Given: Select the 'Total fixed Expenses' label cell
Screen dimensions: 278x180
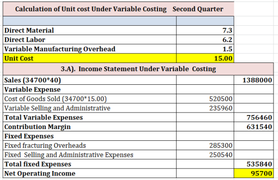Looking at the screenshot, I should pyautogui.click(x=90, y=164).
